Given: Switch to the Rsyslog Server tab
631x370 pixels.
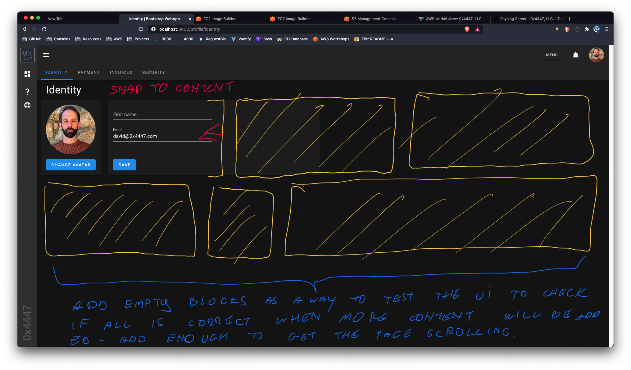Looking at the screenshot, I should pyautogui.click(x=528, y=19).
